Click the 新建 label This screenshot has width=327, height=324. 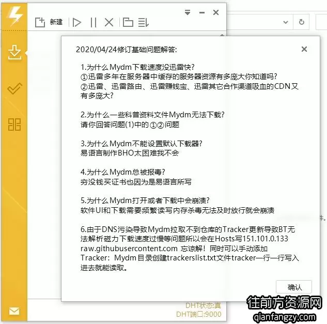click(56, 22)
